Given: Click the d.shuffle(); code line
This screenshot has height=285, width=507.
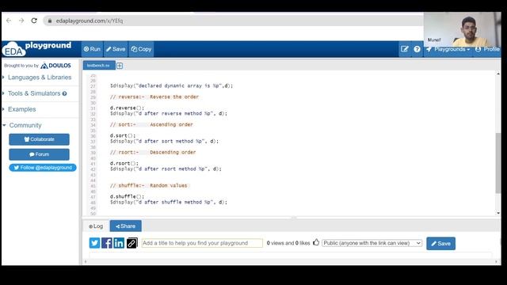Looking at the screenshot, I should pos(127,196).
